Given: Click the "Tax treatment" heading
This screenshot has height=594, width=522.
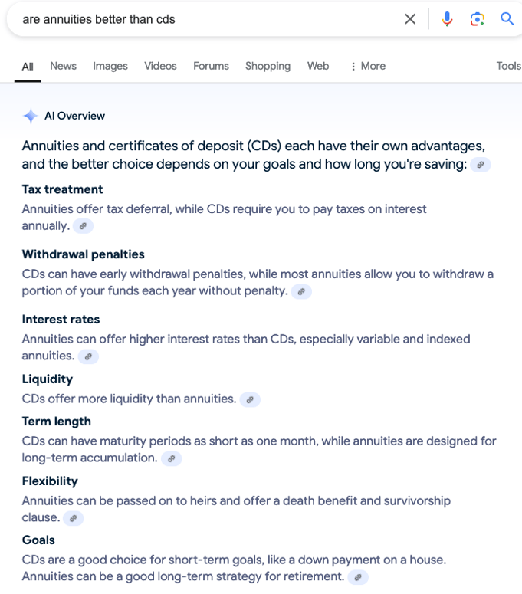Looking at the screenshot, I should click(62, 189).
